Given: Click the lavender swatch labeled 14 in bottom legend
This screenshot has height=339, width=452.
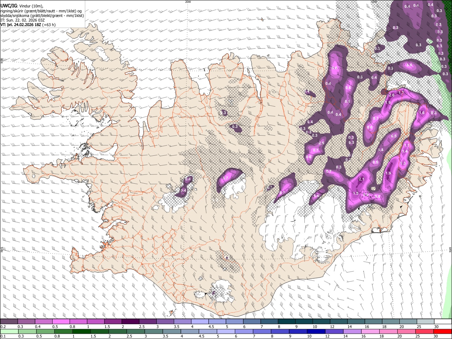Looking at the screenshot, I should [x=352, y=332].
